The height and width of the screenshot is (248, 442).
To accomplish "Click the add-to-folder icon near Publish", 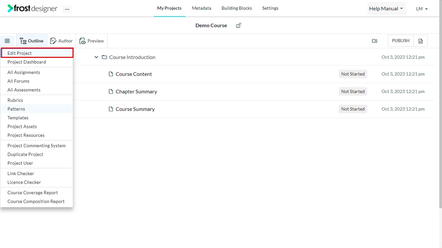I will click(x=375, y=41).
